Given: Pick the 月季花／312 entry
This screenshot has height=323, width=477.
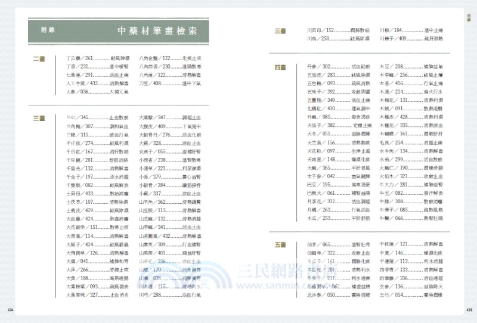Looking at the screenshot, I should click(339, 201).
